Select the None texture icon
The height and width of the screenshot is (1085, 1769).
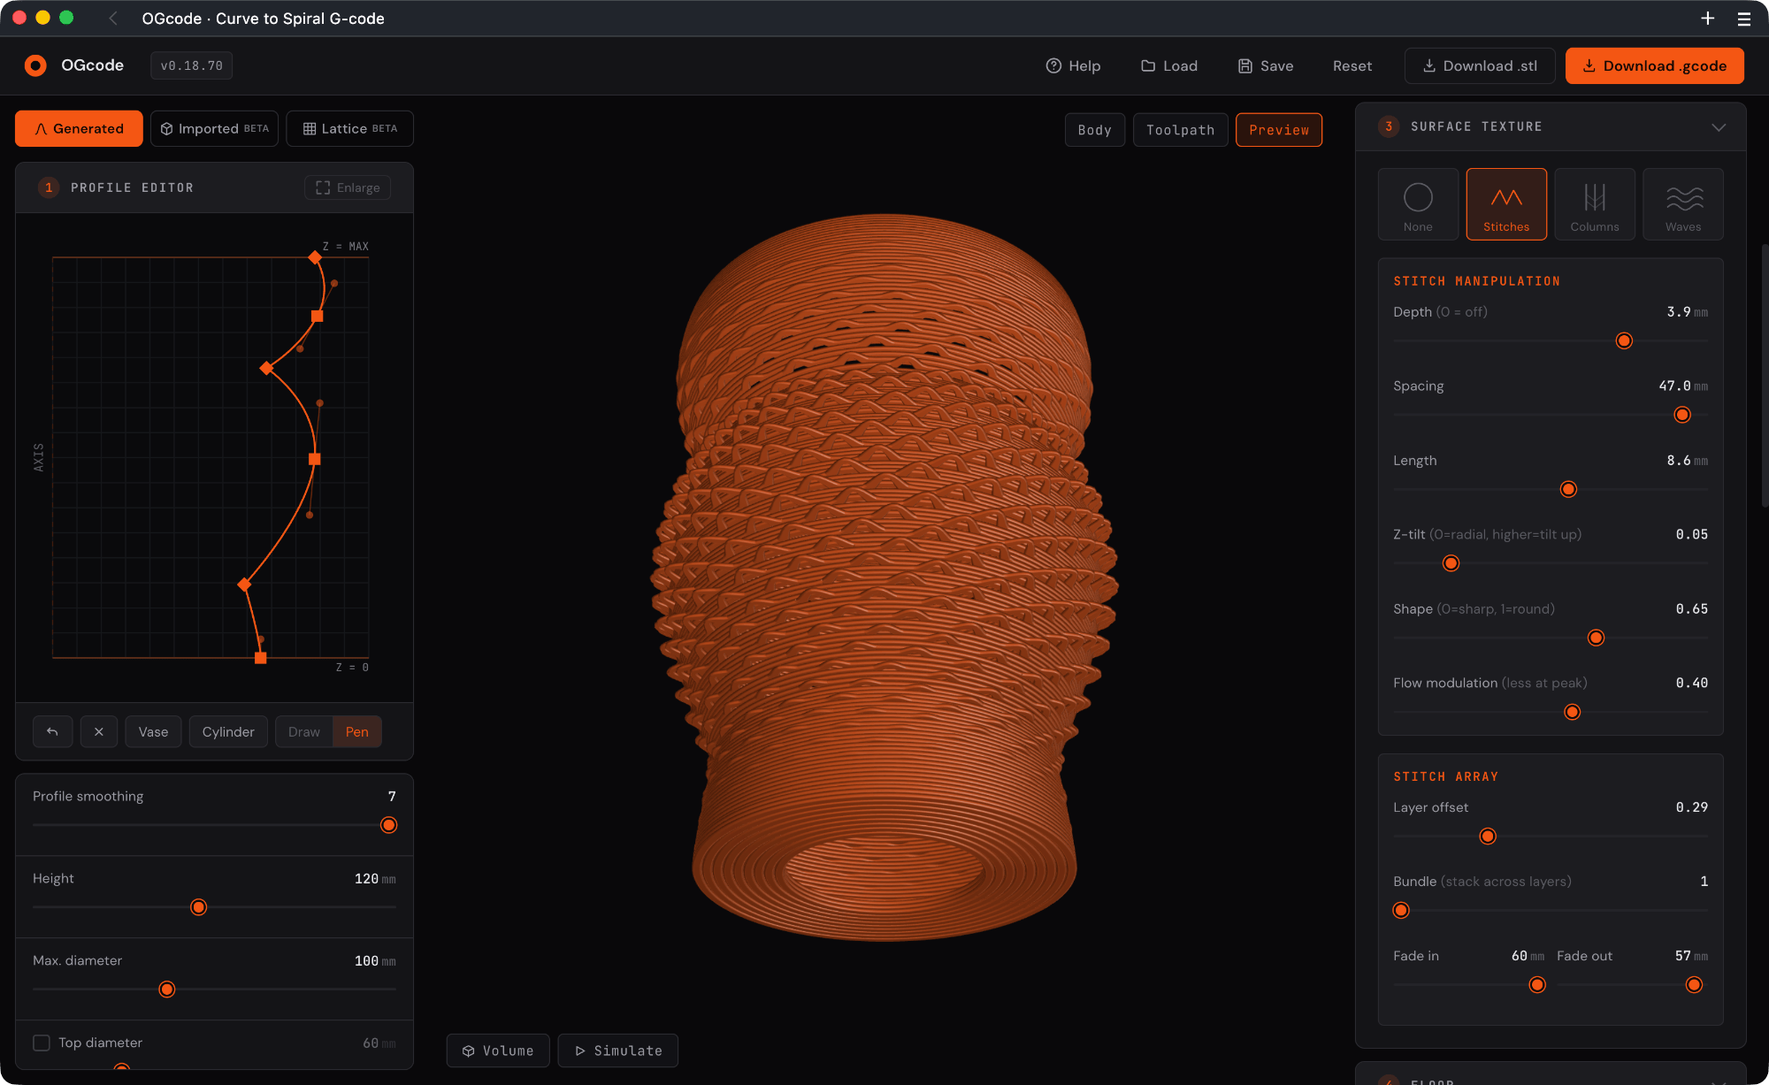(1418, 204)
